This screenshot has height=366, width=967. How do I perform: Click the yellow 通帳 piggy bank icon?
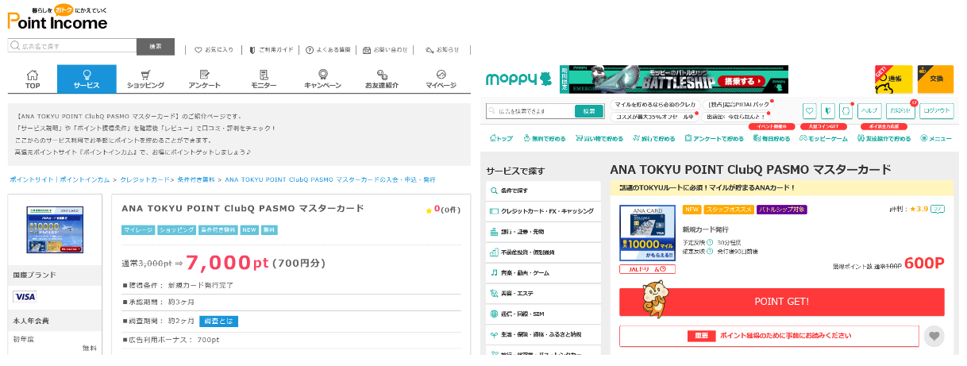coord(894,79)
